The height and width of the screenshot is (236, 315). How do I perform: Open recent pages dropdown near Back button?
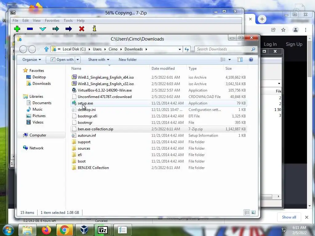click(38, 49)
